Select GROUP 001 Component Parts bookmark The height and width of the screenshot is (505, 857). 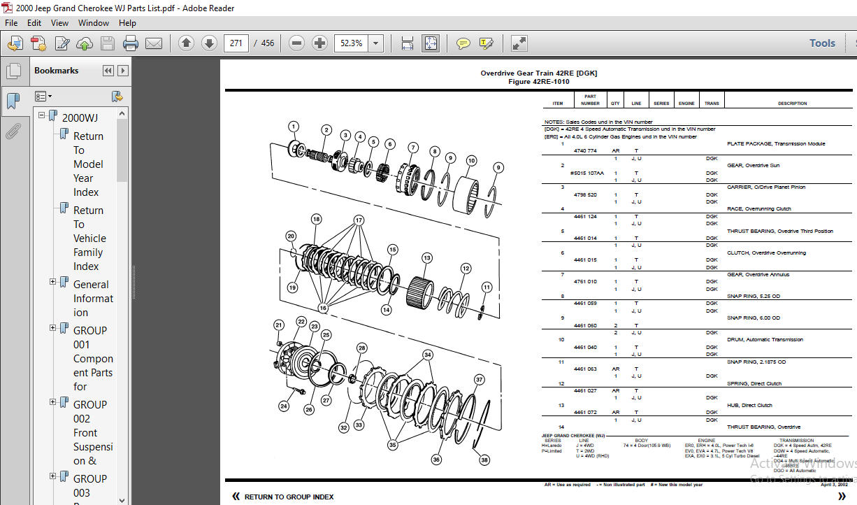93,359
